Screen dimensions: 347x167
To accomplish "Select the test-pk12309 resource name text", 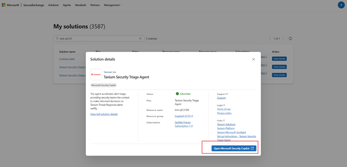I will click(x=182, y=110).
